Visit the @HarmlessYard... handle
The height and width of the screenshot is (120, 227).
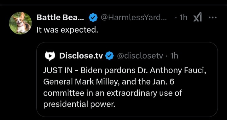(134, 17)
